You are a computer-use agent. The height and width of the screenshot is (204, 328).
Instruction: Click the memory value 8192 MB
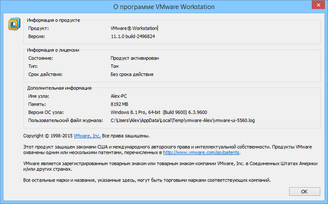pyautogui.click(x=119, y=104)
